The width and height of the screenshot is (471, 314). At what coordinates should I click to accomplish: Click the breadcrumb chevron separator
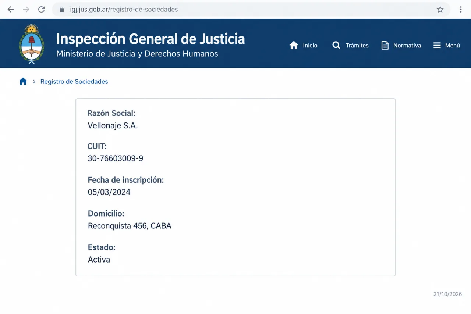[34, 82]
